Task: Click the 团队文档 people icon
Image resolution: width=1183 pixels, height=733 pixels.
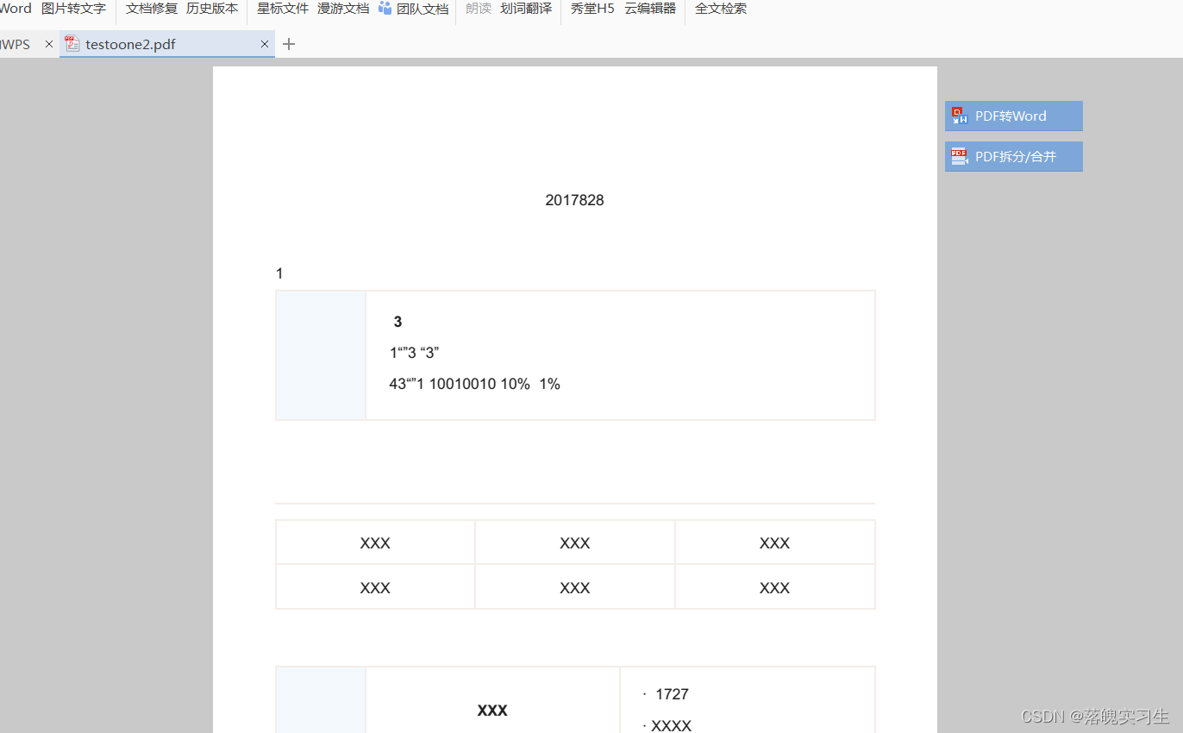Action: coord(385,8)
